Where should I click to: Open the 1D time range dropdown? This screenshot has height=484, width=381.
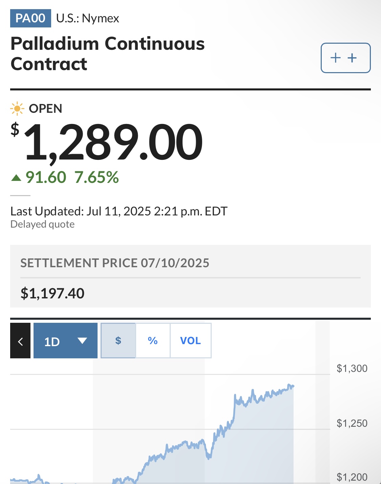pyautogui.click(x=65, y=340)
